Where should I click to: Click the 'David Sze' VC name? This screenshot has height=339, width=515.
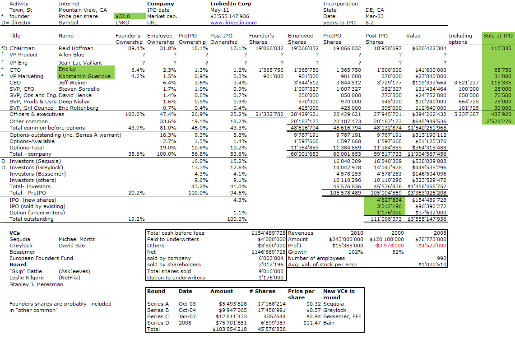72,246
